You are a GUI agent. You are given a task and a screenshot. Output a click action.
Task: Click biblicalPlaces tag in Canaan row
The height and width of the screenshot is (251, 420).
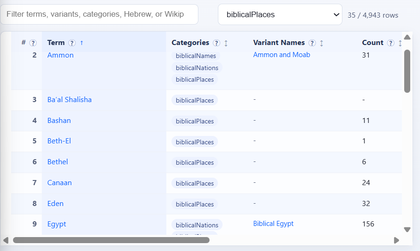point(195,183)
